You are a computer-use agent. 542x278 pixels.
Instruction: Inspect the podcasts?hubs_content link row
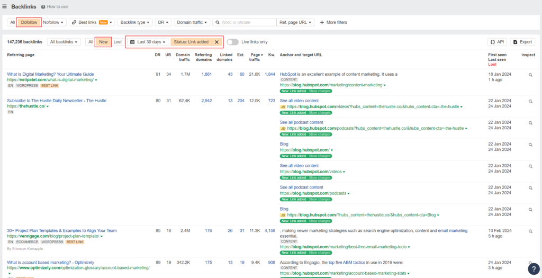[530, 123]
